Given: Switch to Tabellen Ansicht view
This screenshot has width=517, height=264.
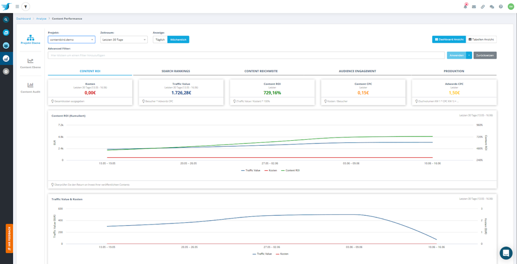Looking at the screenshot, I should [481, 39].
